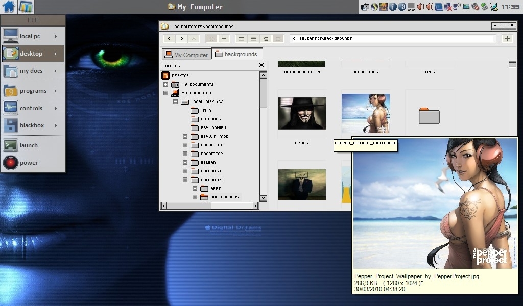Expand the APPS folder node
This screenshot has width=523, height=306.
195,188
